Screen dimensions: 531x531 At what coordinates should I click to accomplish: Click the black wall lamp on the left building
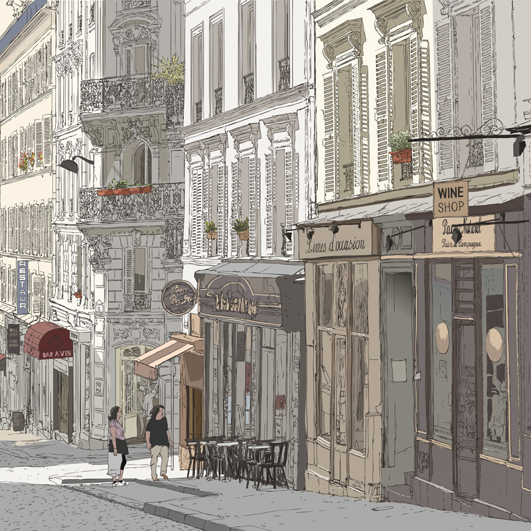pos(69,166)
